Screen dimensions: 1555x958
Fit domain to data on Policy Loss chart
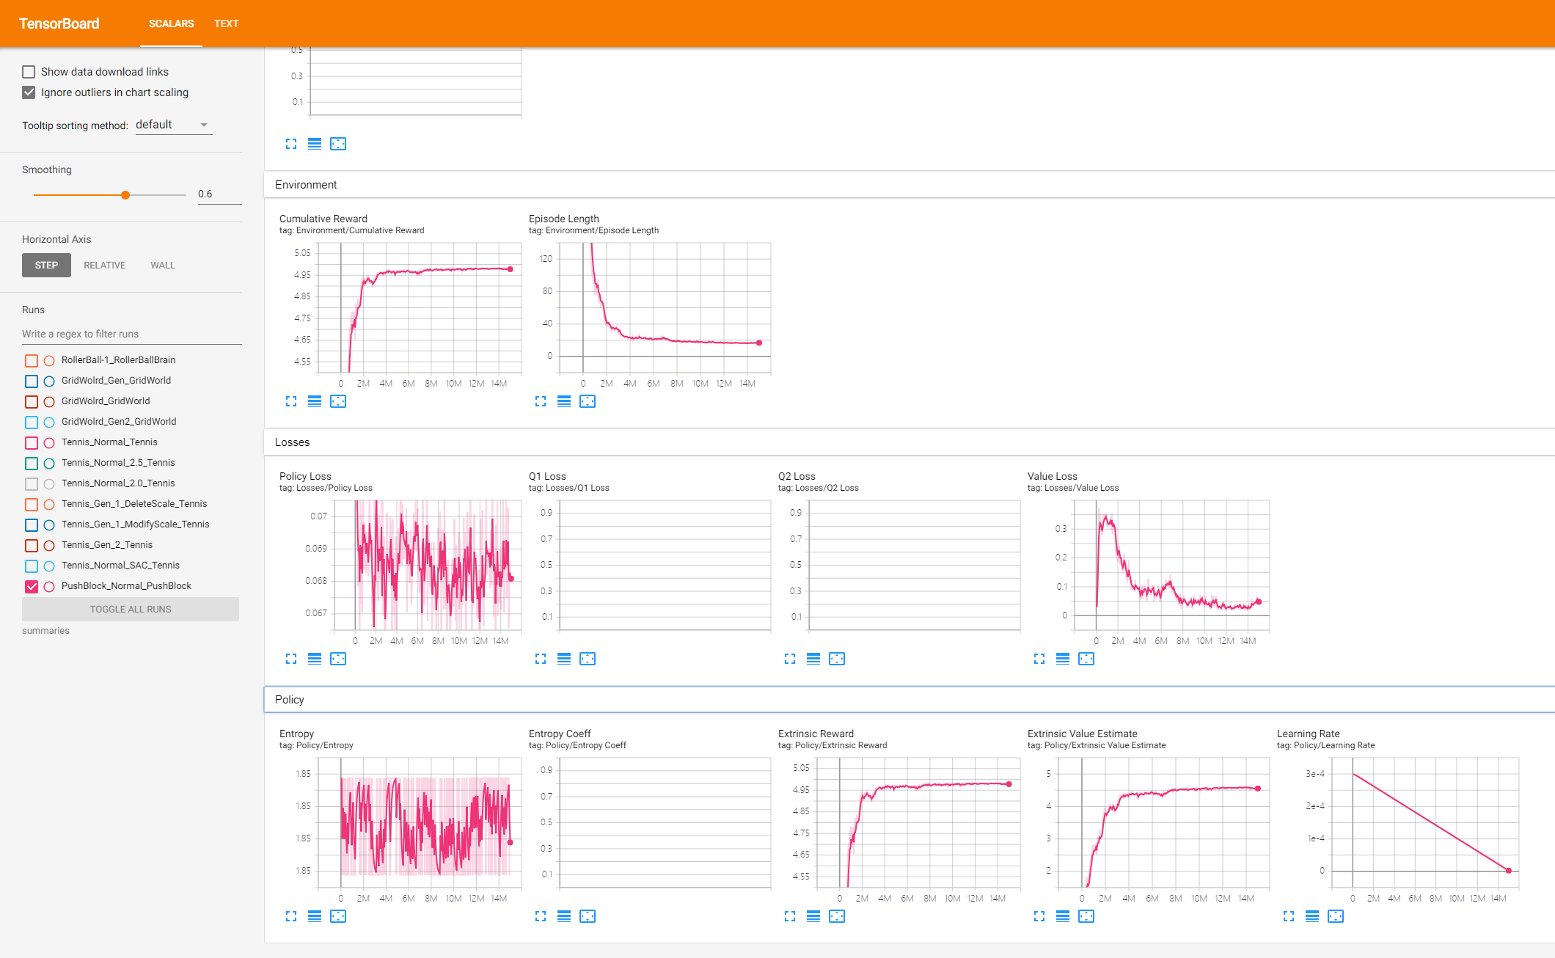click(338, 659)
